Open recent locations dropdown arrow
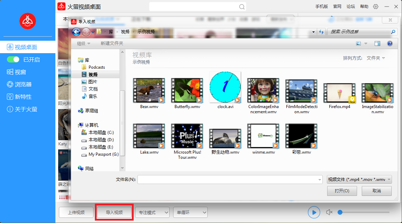The image size is (402, 223). click(x=93, y=32)
